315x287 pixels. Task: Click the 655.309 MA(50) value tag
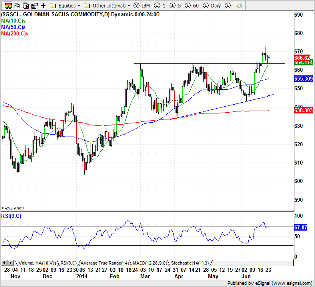pos(303,79)
